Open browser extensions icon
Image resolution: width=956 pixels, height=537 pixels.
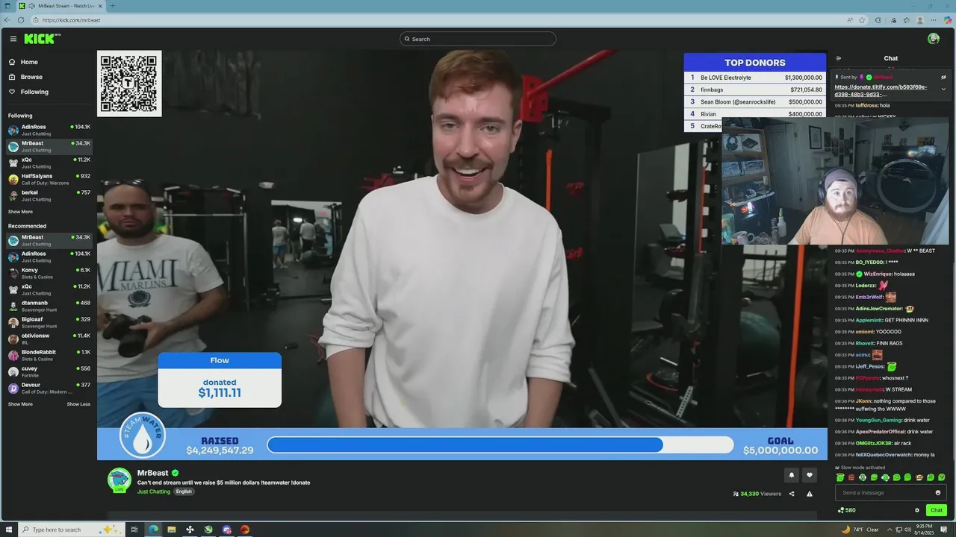point(878,20)
